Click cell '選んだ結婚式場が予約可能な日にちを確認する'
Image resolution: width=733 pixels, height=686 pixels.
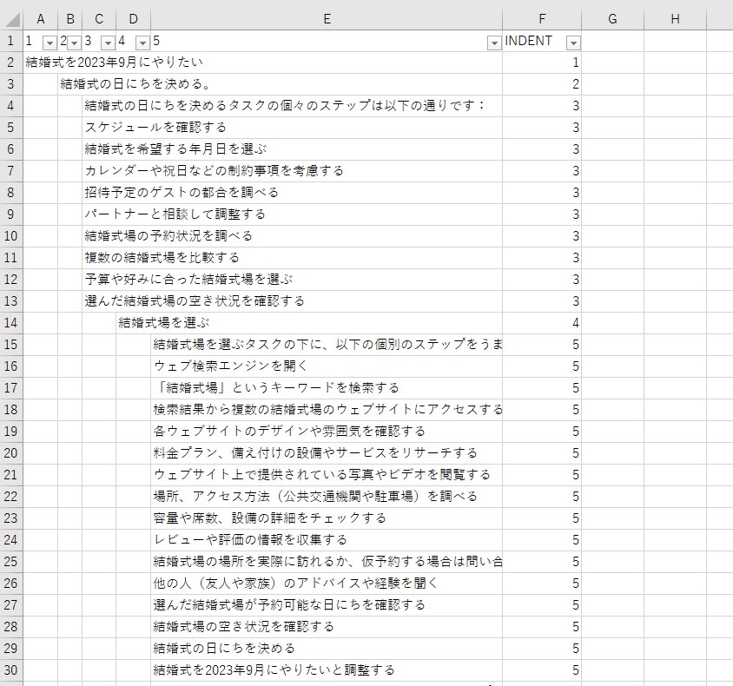(x=289, y=605)
